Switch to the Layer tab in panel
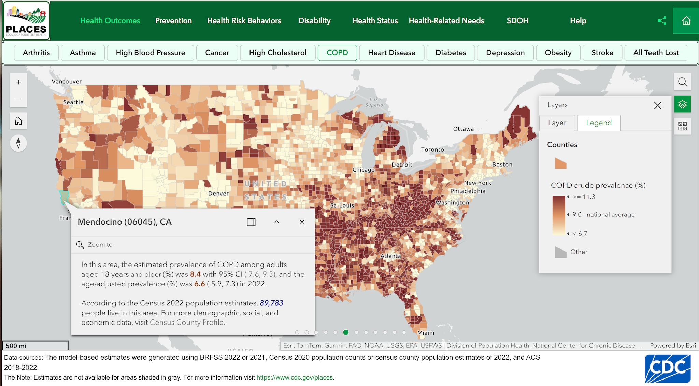The height and width of the screenshot is (386, 699). point(559,123)
